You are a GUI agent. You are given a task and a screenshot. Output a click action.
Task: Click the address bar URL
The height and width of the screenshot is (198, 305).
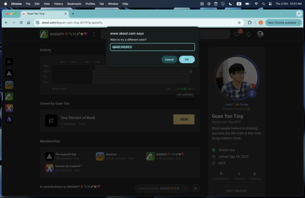(x=72, y=22)
